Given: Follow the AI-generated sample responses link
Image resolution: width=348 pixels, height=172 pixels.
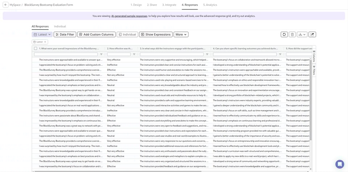Looking at the screenshot, I should point(129,16).
